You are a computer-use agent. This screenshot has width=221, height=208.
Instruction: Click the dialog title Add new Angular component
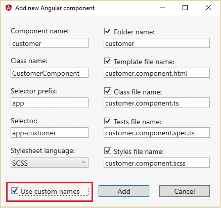tap(55, 8)
